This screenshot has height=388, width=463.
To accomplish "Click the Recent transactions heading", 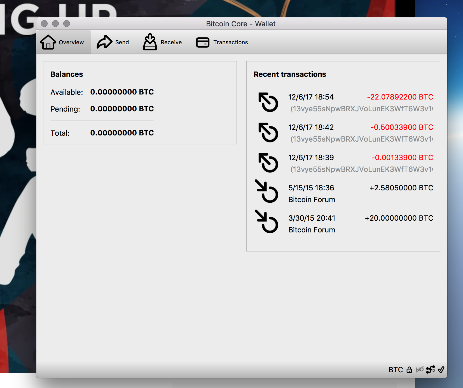I will coord(290,74).
